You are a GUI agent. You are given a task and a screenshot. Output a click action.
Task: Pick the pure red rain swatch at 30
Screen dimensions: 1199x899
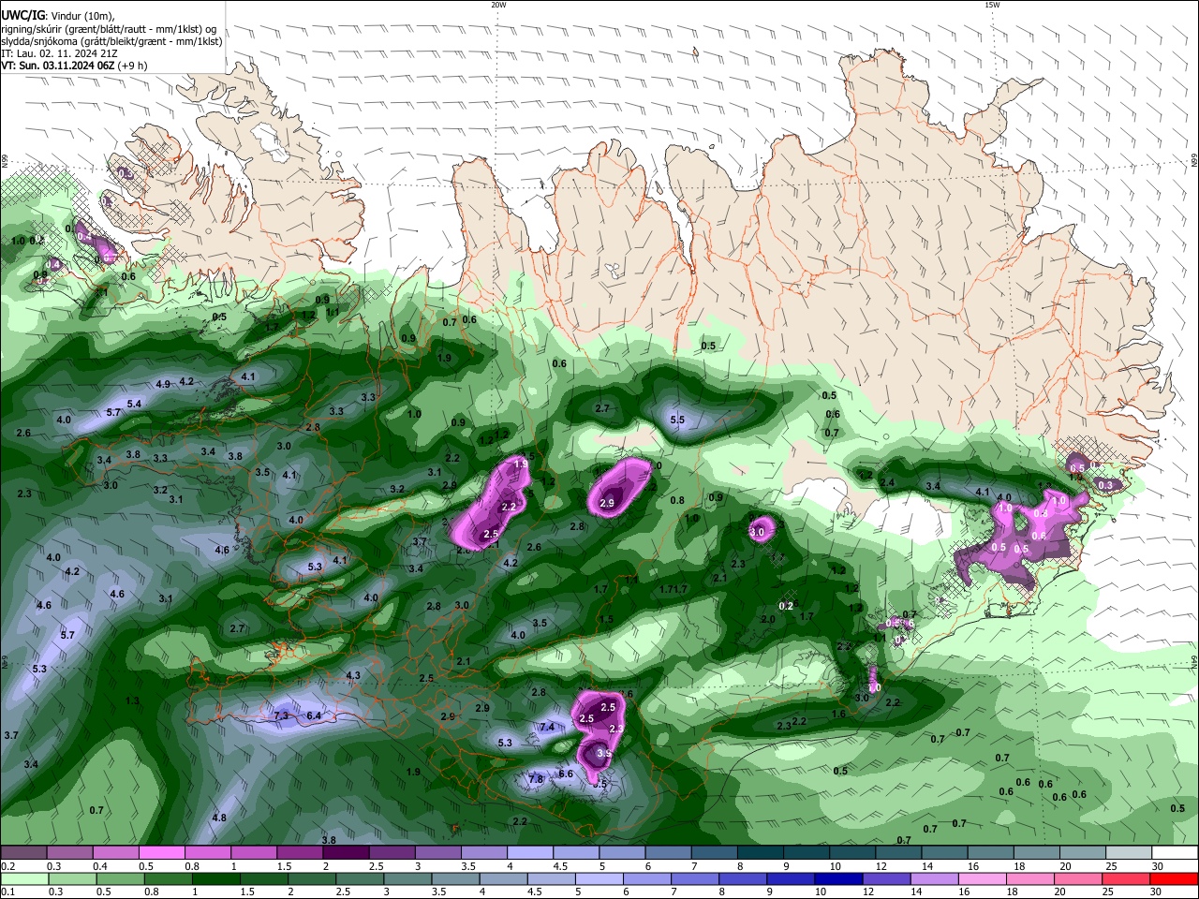[x=1173, y=878]
